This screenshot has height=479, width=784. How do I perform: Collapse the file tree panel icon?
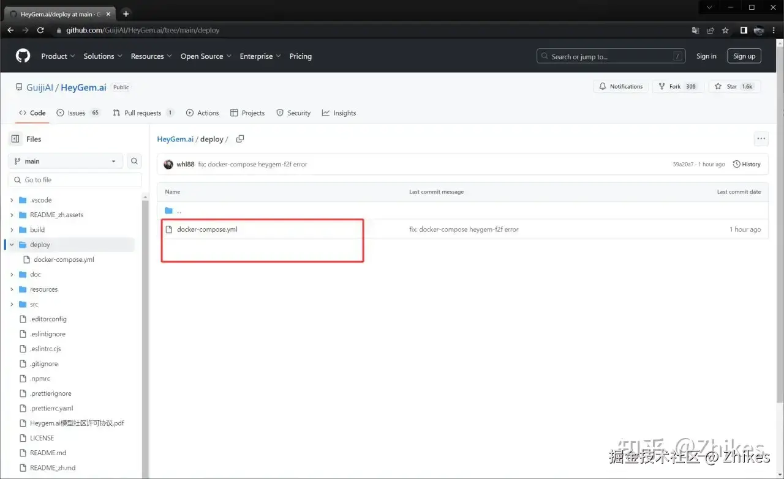click(15, 139)
